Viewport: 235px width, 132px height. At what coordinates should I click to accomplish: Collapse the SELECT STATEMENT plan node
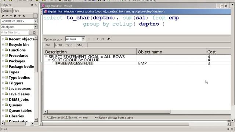tap(46, 56)
